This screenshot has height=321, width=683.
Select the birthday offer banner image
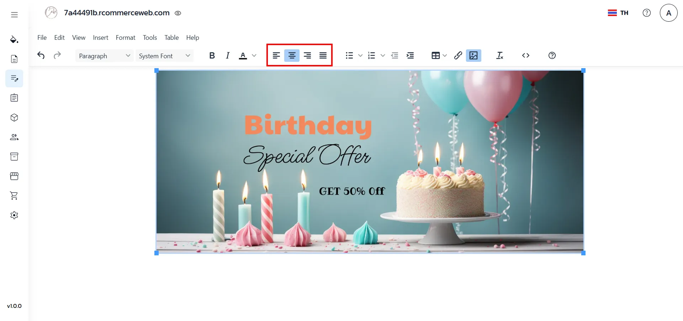coord(370,162)
